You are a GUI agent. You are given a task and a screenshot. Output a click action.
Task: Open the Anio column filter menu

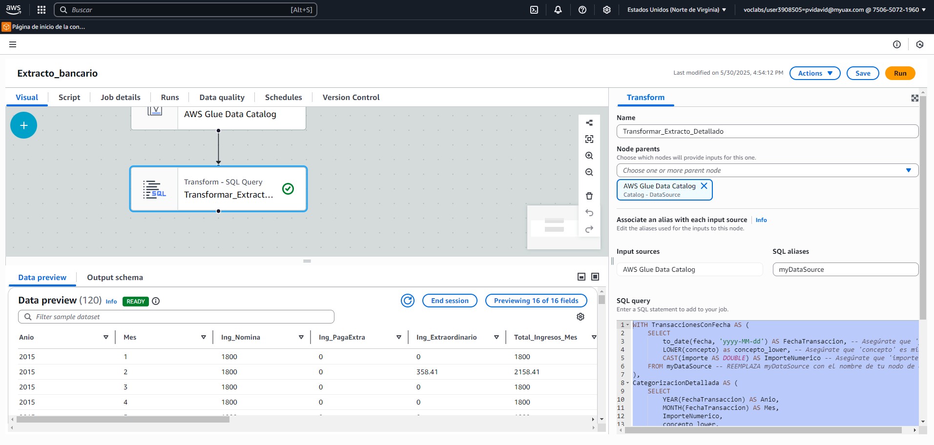point(106,337)
